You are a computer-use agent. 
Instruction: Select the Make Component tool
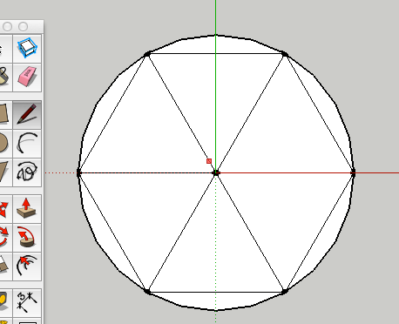pyautogui.click(x=27, y=48)
